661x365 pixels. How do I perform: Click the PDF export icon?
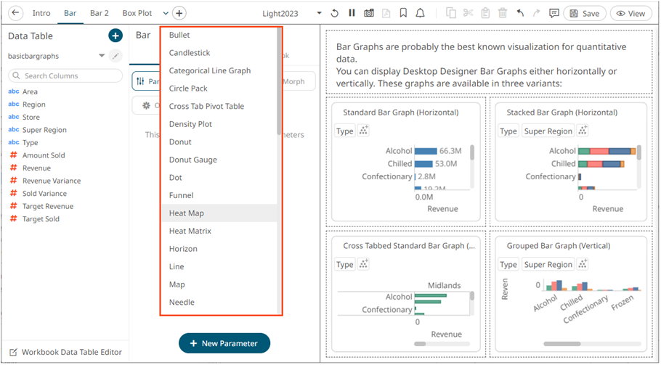tap(386, 13)
